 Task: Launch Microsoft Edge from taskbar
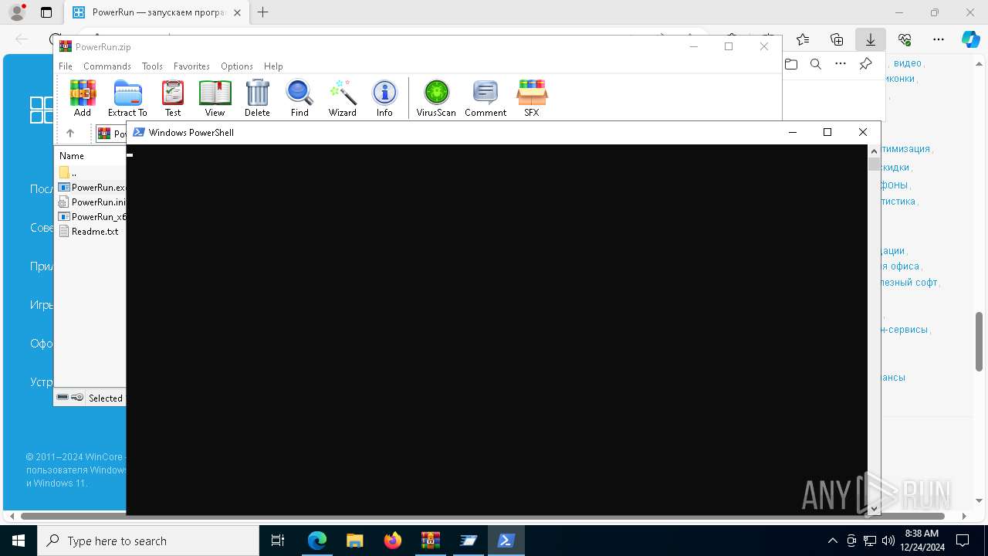[317, 541]
